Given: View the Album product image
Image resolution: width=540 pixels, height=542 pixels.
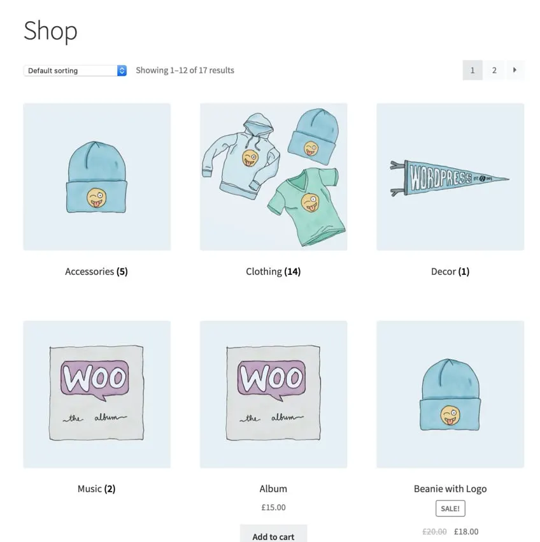Looking at the screenshot, I should click(273, 395).
